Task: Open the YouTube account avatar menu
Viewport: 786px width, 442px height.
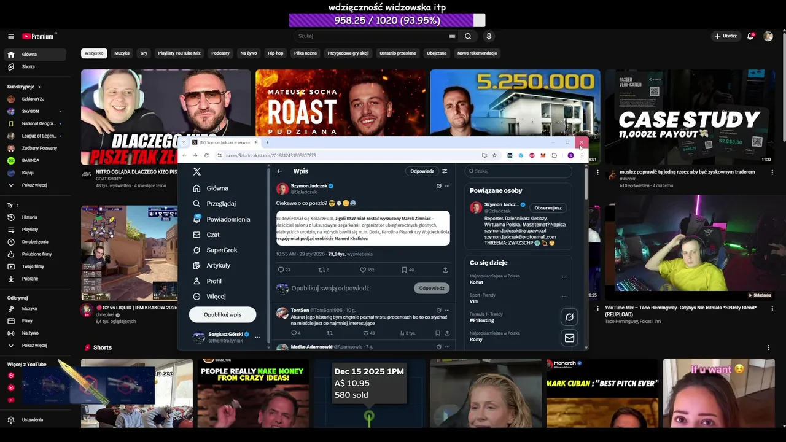Action: (768, 36)
